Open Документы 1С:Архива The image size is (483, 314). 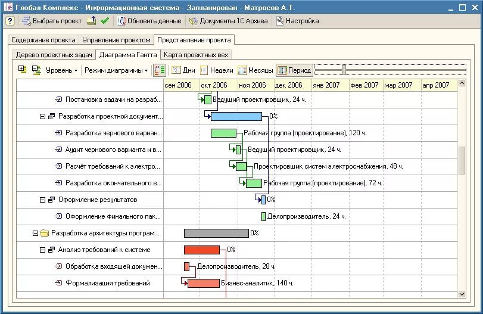pyautogui.click(x=229, y=21)
